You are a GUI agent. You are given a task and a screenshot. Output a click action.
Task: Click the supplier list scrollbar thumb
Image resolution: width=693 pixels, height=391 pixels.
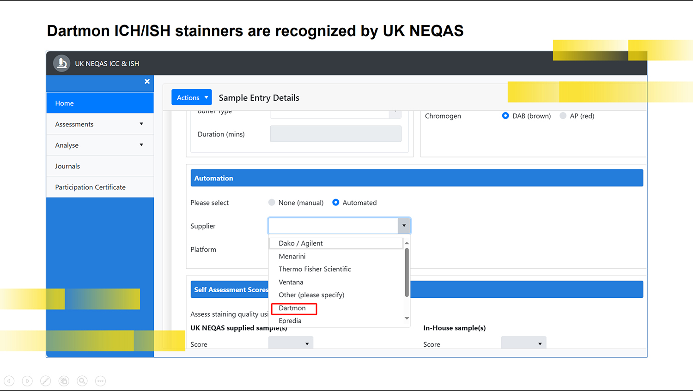click(x=407, y=272)
